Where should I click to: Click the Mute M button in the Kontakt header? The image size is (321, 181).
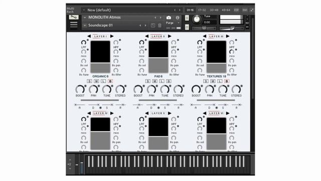click(x=187, y=27)
